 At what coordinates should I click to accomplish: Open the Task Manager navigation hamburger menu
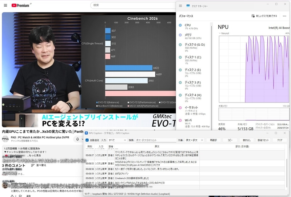coord(180,6)
